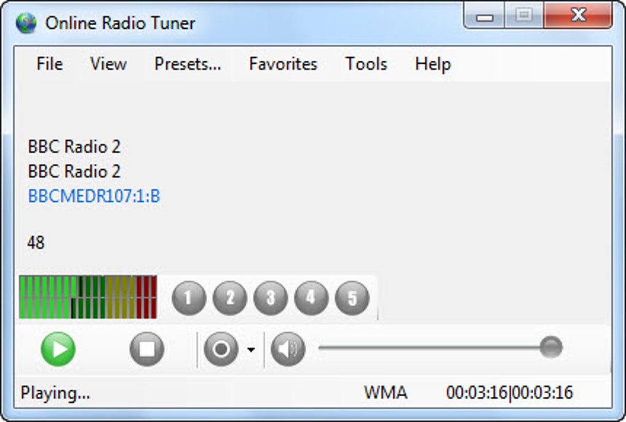
Task: Open the File menu
Action: click(x=50, y=64)
